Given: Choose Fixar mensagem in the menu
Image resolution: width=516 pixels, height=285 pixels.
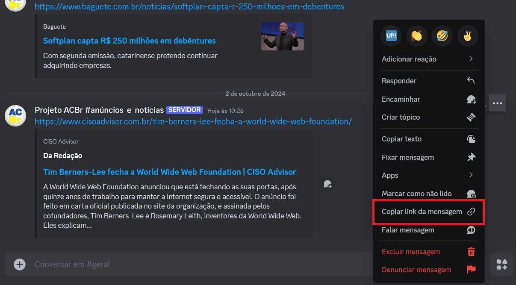Looking at the screenshot, I should click(x=429, y=157).
